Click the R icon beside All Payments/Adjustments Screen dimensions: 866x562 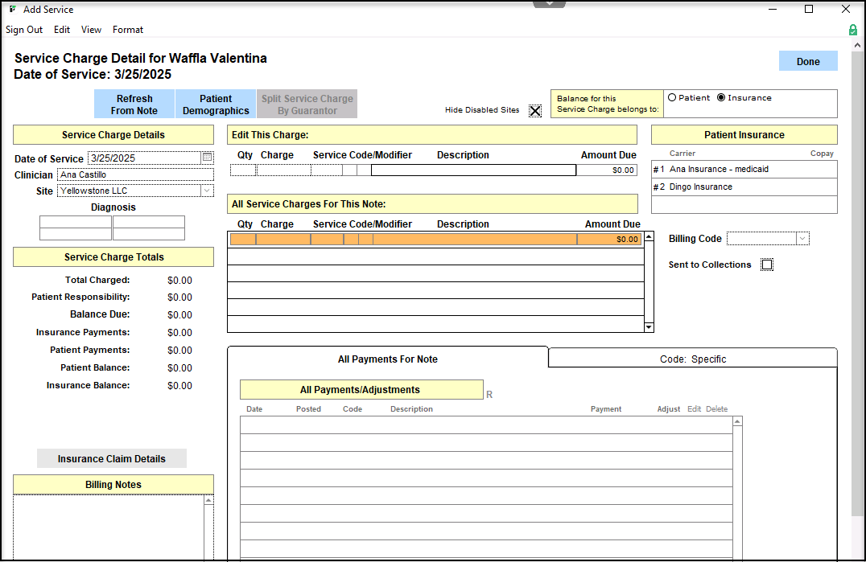[x=489, y=395]
